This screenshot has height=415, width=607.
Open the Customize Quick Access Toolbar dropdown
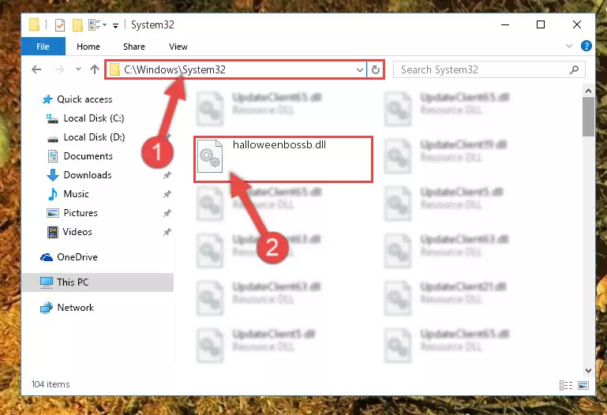pyautogui.click(x=115, y=26)
